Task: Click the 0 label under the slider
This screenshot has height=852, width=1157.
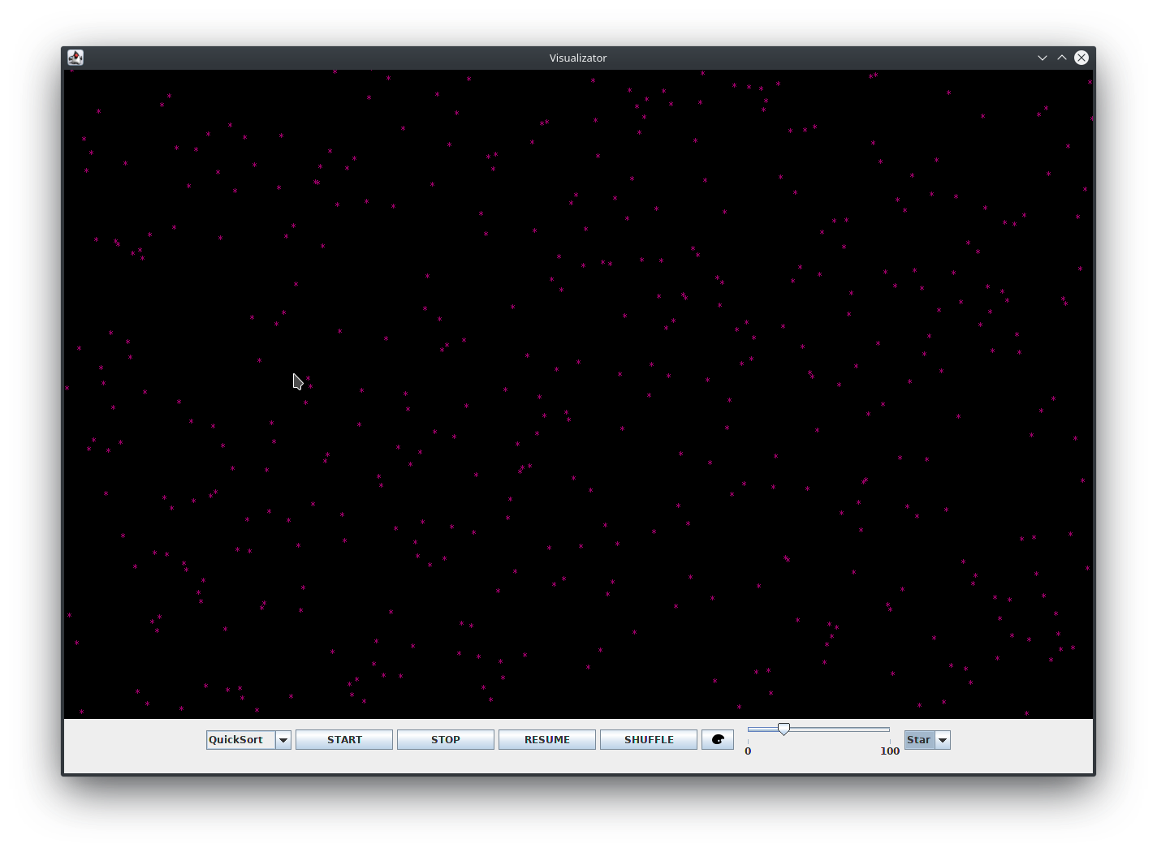Action: coord(747,751)
